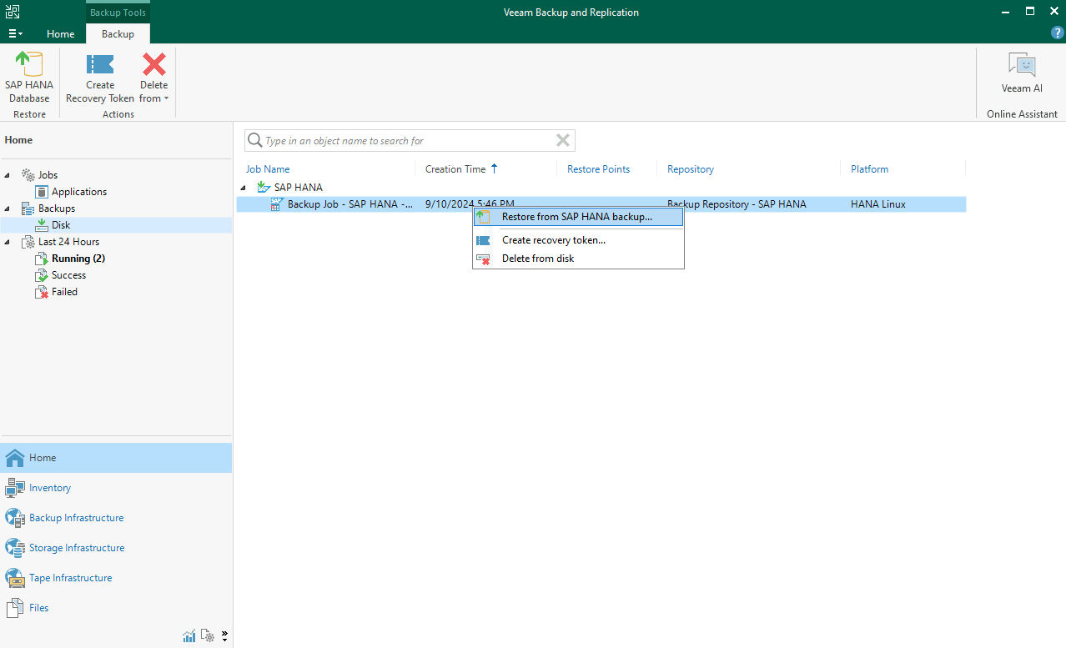Collapse the Jobs tree node

(x=8, y=175)
